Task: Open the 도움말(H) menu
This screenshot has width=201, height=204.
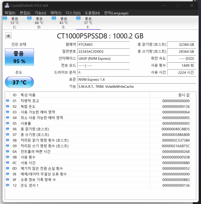Action: click(x=92, y=13)
